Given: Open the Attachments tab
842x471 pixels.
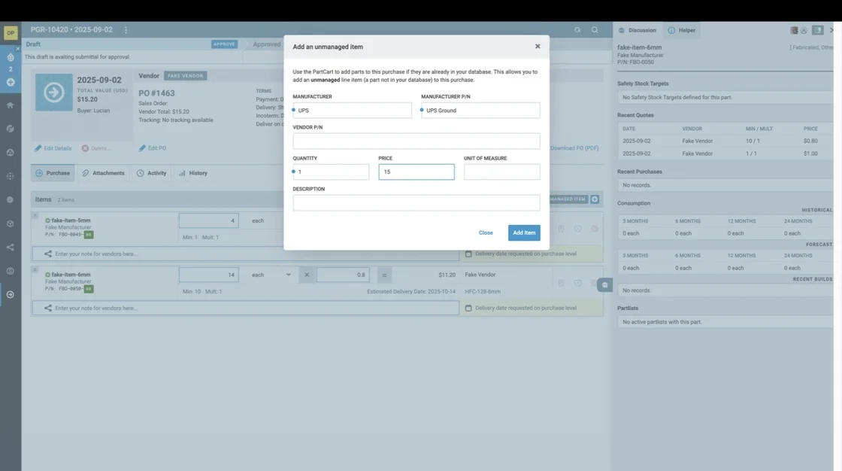Looking at the screenshot, I should click(x=104, y=173).
